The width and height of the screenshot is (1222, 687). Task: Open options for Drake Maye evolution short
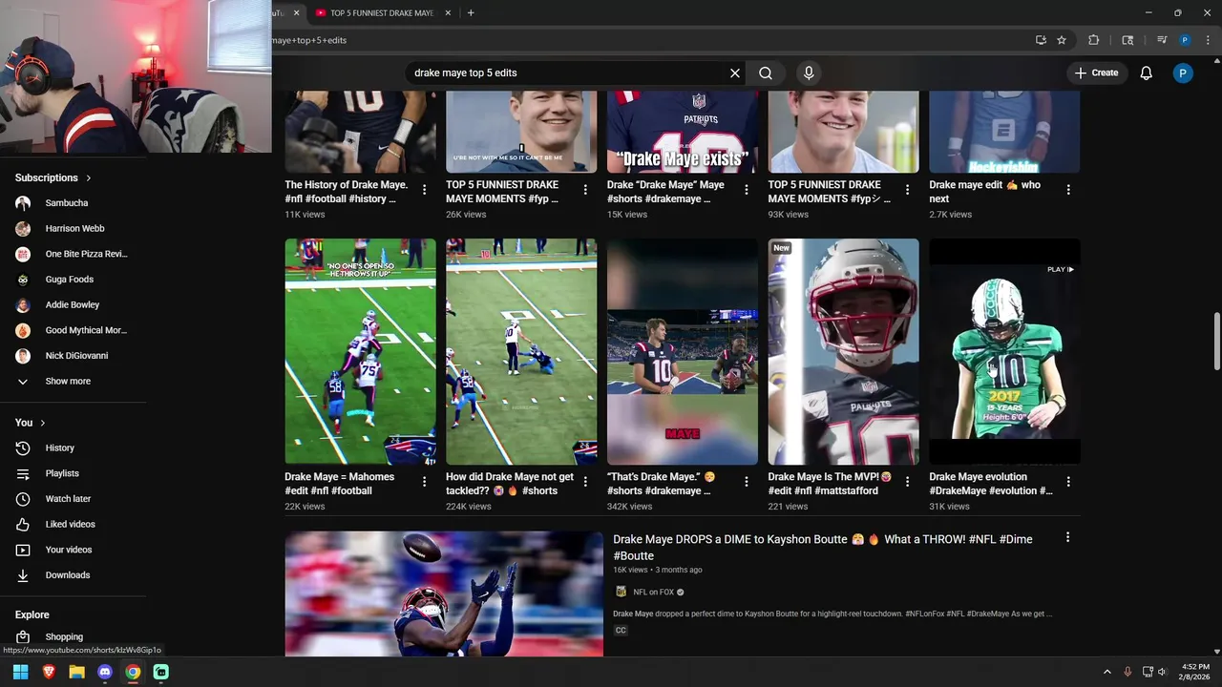(1068, 482)
